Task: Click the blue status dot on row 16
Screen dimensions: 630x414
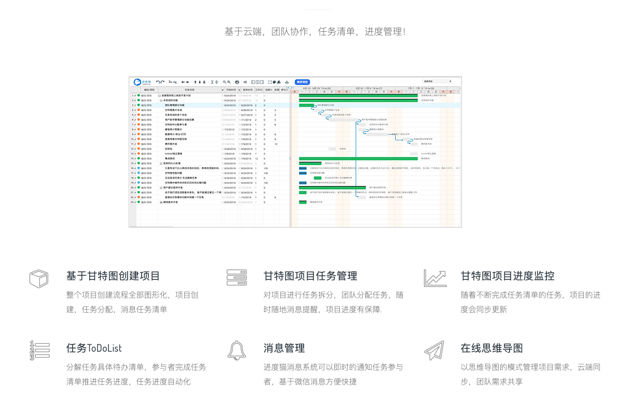Action: pyautogui.click(x=139, y=168)
